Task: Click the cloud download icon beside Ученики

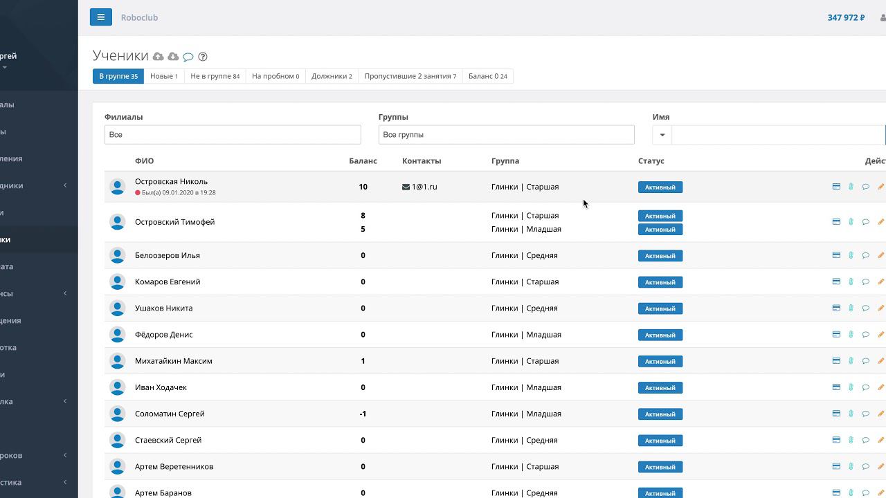Action: pos(173,57)
